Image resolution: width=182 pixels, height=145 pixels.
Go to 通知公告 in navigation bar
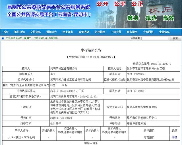51,32
